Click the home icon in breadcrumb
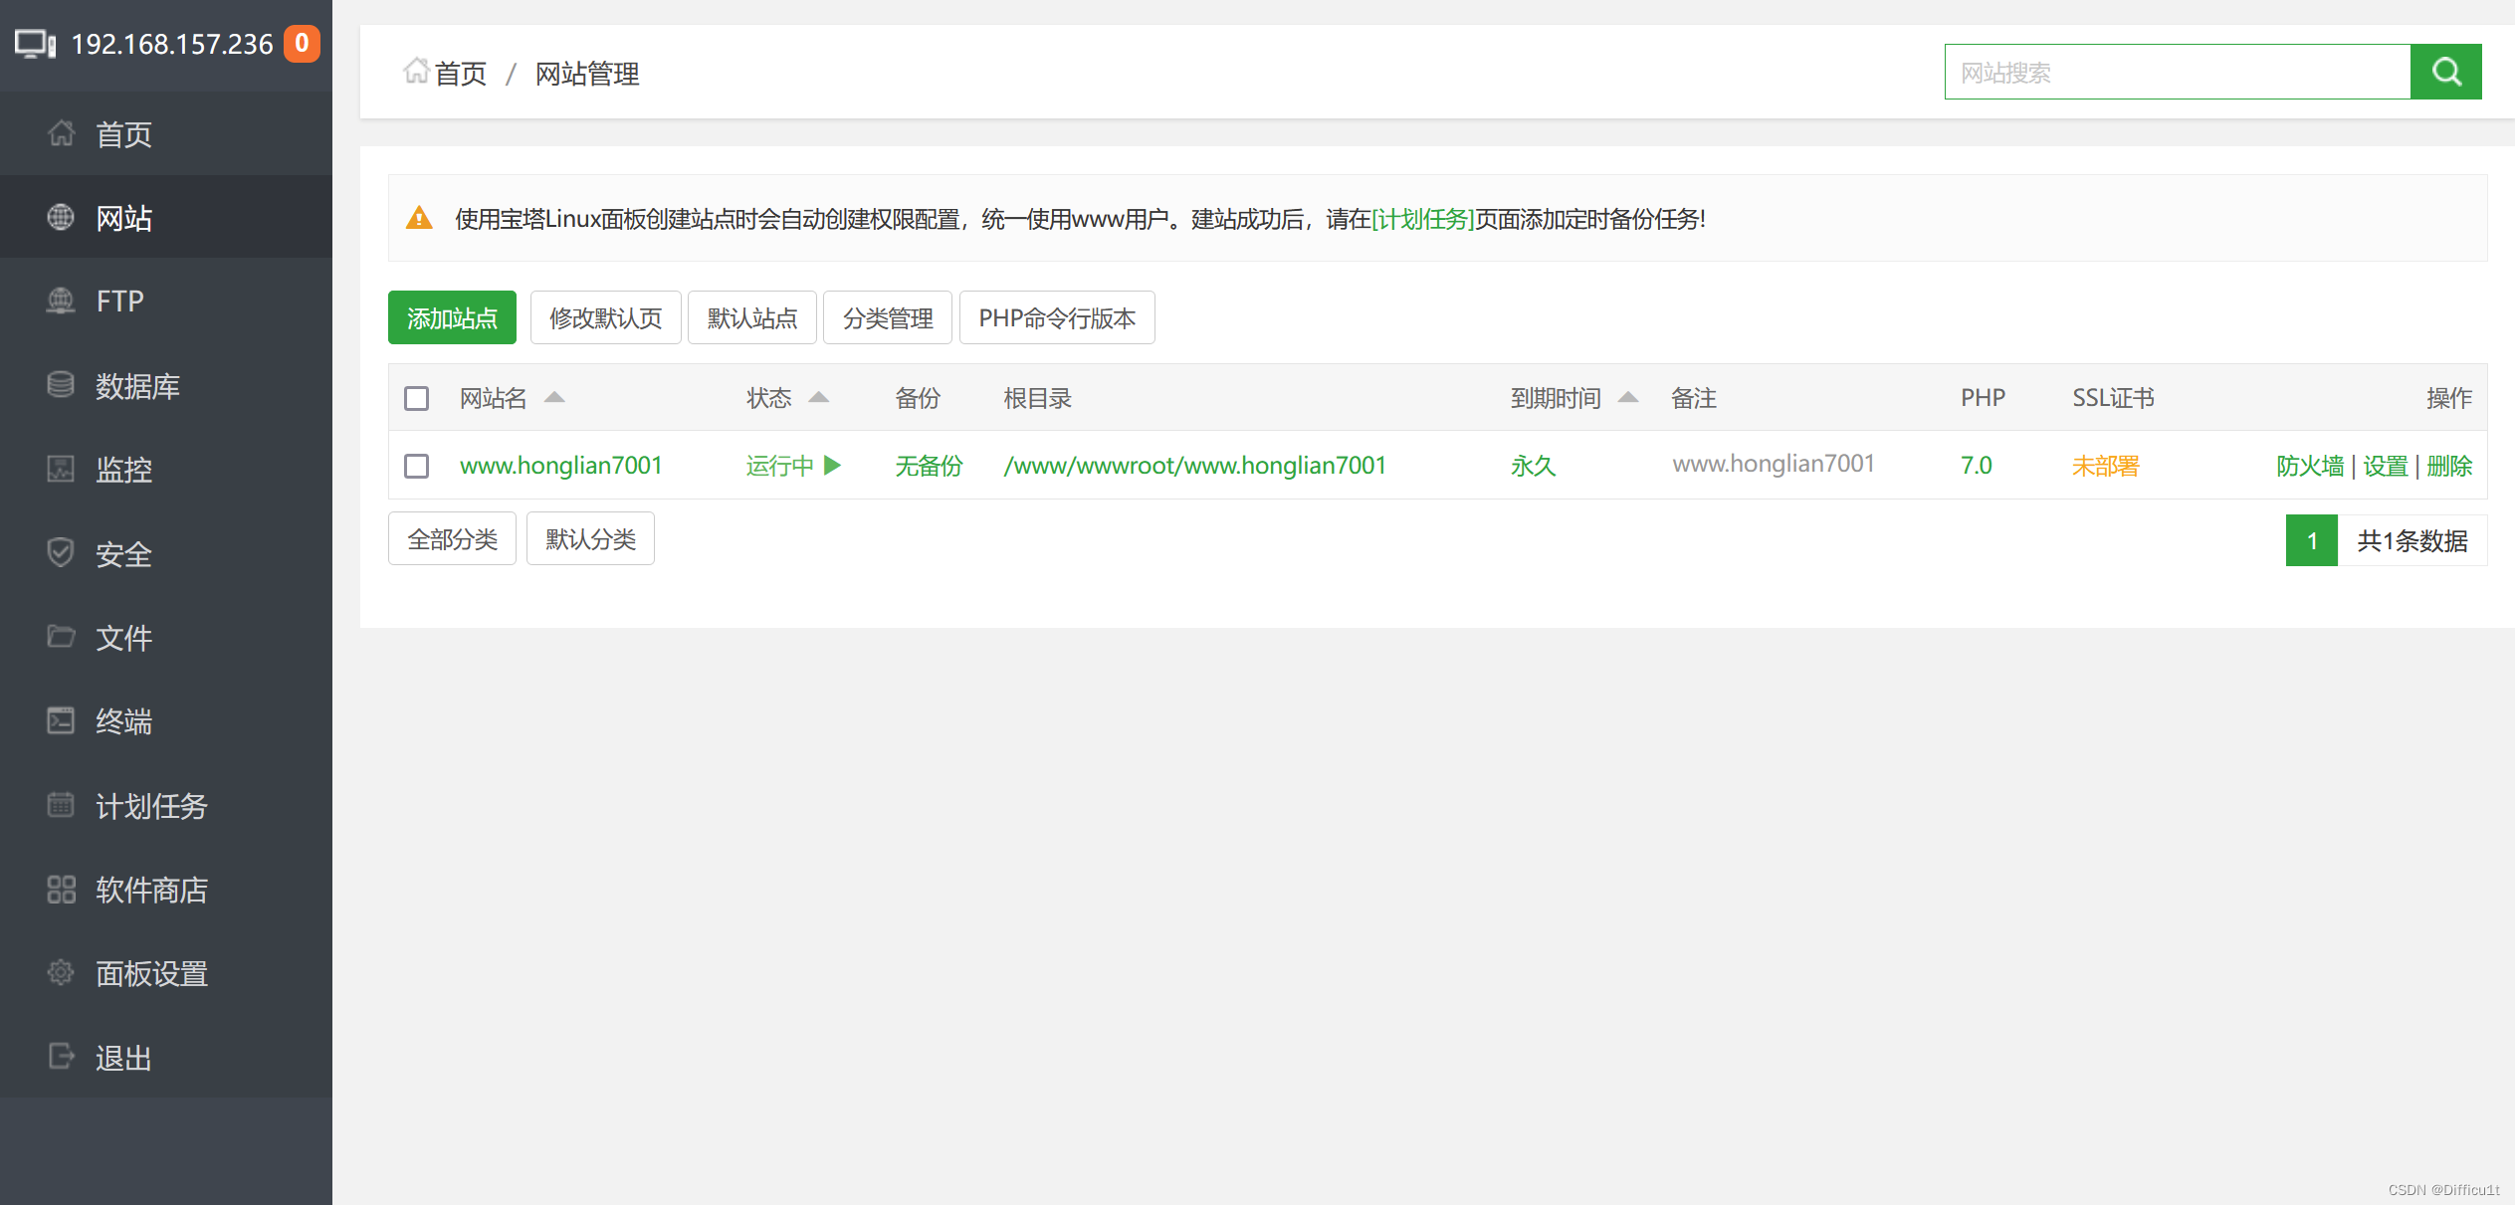The width and height of the screenshot is (2515, 1205). 415,72
